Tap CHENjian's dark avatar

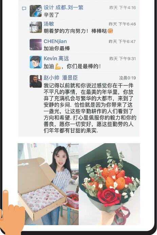tap(36, 45)
